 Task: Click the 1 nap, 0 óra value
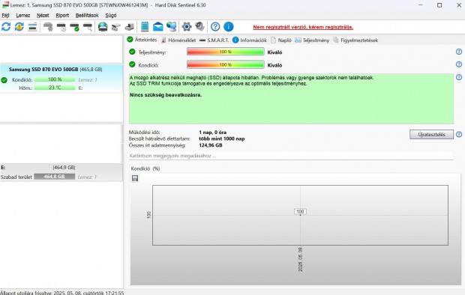213,132
